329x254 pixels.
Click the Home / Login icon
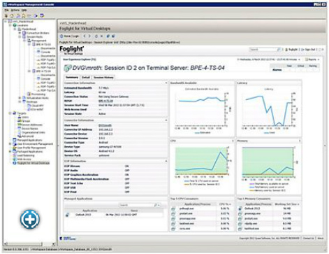pos(61,36)
